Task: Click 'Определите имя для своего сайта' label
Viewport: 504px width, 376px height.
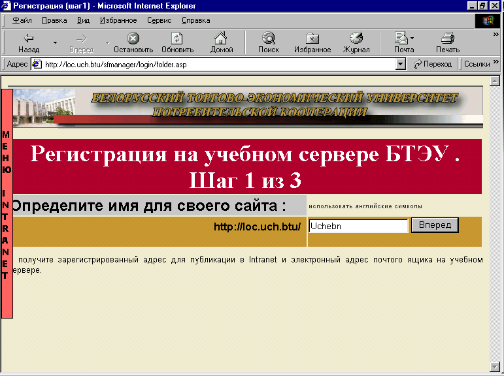Action: click(149, 206)
